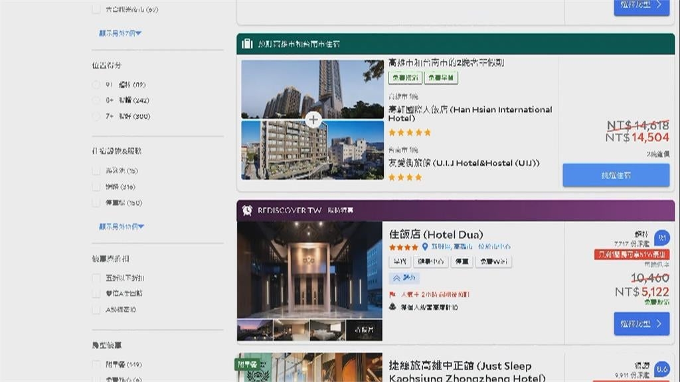Click the red flag icon in Hotel Dua listing
The height and width of the screenshot is (382, 680).
coord(393,294)
